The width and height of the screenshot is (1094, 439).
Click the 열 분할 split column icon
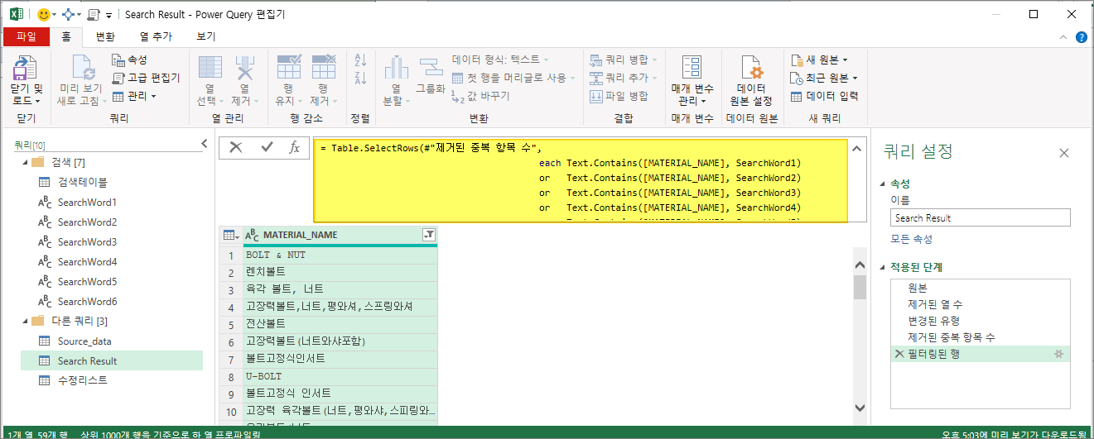point(396,68)
